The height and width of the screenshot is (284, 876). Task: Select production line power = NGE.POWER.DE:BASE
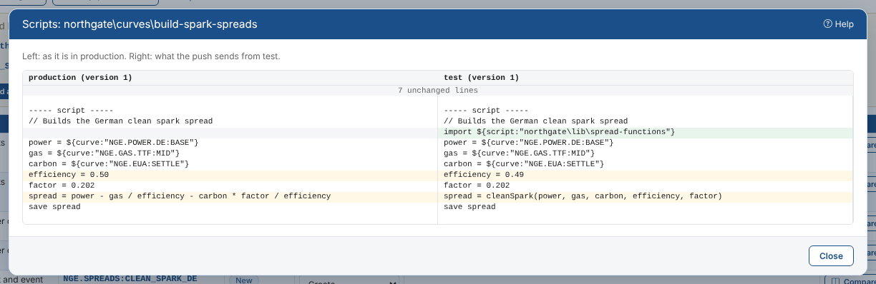113,143
